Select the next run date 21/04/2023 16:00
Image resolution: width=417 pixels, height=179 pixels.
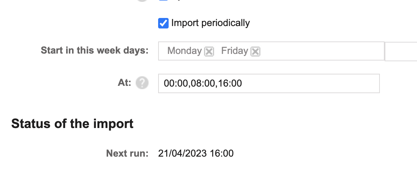[x=196, y=153]
